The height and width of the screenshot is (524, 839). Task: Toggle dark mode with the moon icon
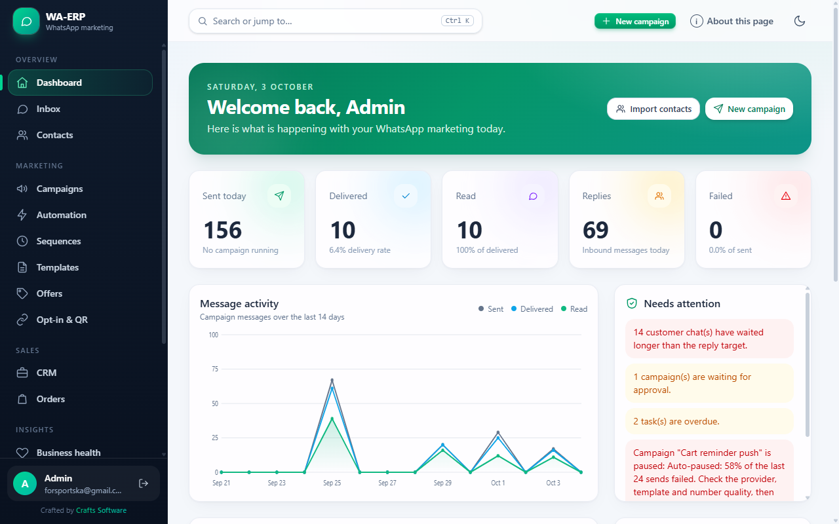tap(800, 21)
